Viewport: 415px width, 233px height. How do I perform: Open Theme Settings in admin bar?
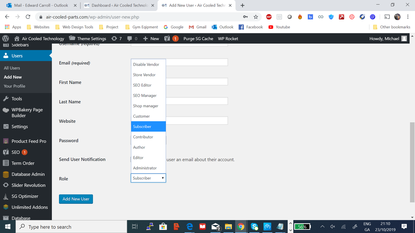pyautogui.click(x=88, y=39)
